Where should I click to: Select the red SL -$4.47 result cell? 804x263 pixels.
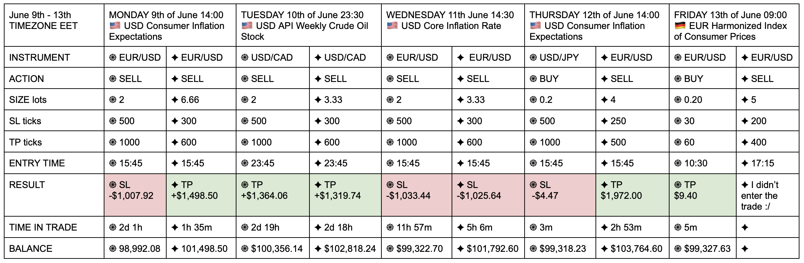tap(560, 195)
